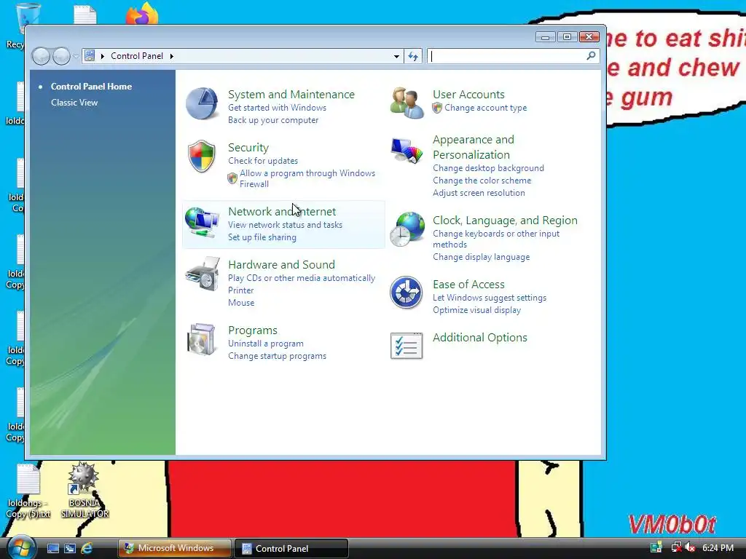This screenshot has width=746, height=559.
Task: Open the System and Maintenance pie chart icon
Action: coord(202,103)
